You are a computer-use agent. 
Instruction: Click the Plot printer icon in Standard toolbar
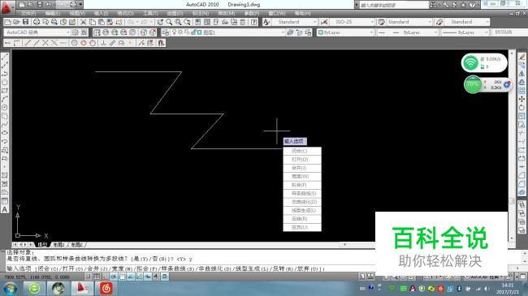pyautogui.click(x=36, y=22)
